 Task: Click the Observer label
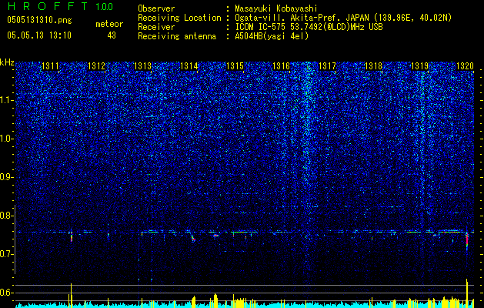(156, 8)
